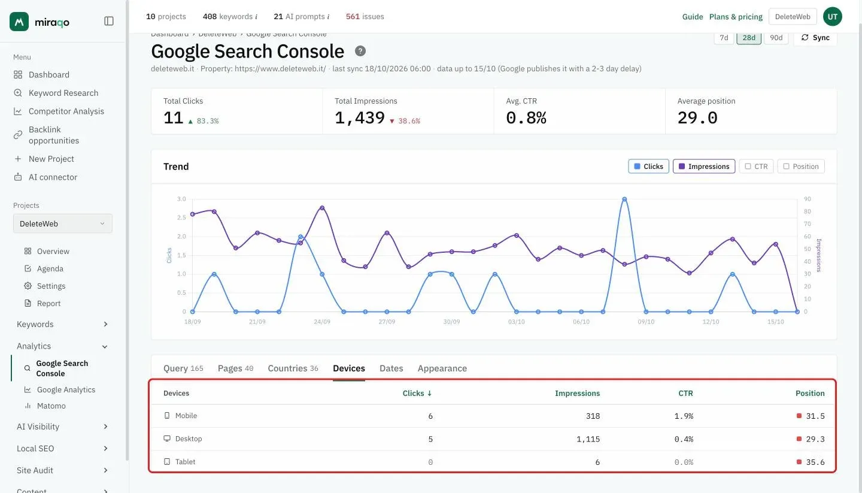Switch to the Dates tab
Viewport: 862px width, 493px height.
(x=391, y=368)
